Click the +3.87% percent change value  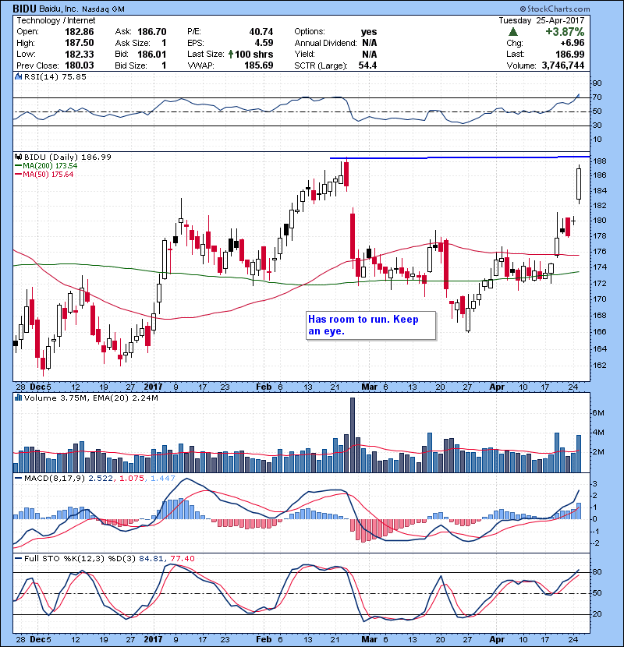coord(565,32)
